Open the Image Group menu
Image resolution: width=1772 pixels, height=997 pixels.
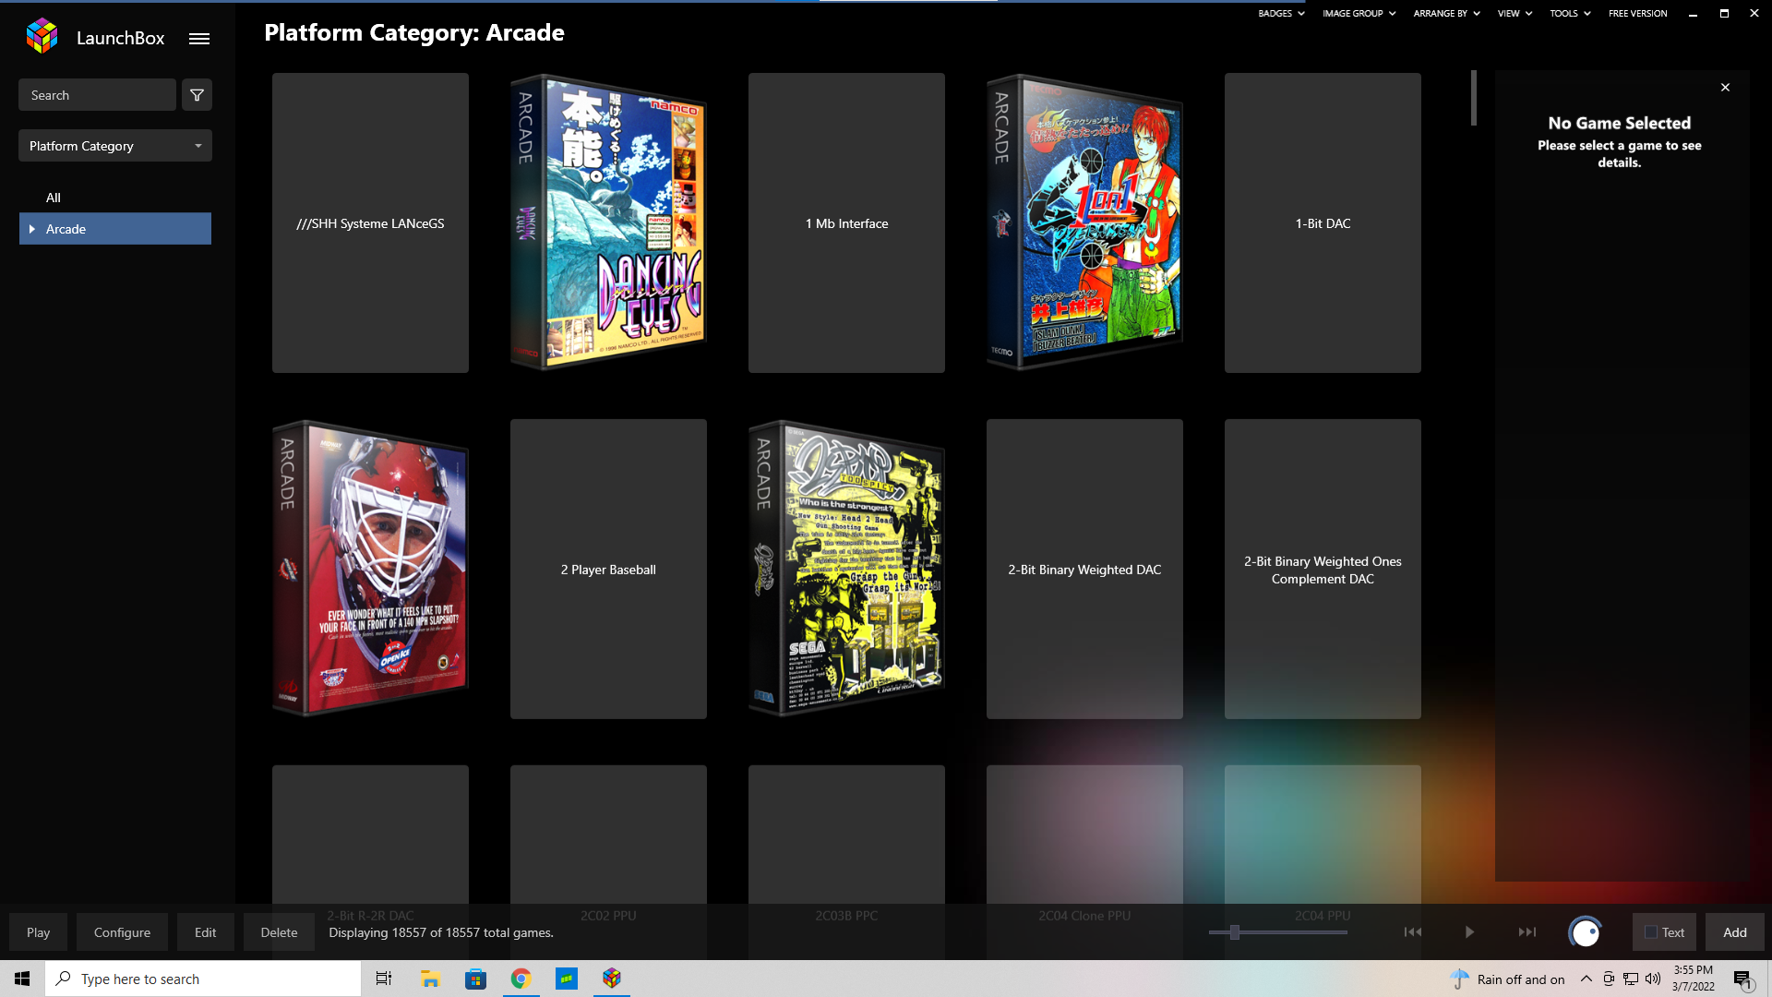click(1359, 14)
